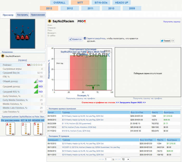Click the $11,016.00 winnings in big wins

tap(168, 116)
